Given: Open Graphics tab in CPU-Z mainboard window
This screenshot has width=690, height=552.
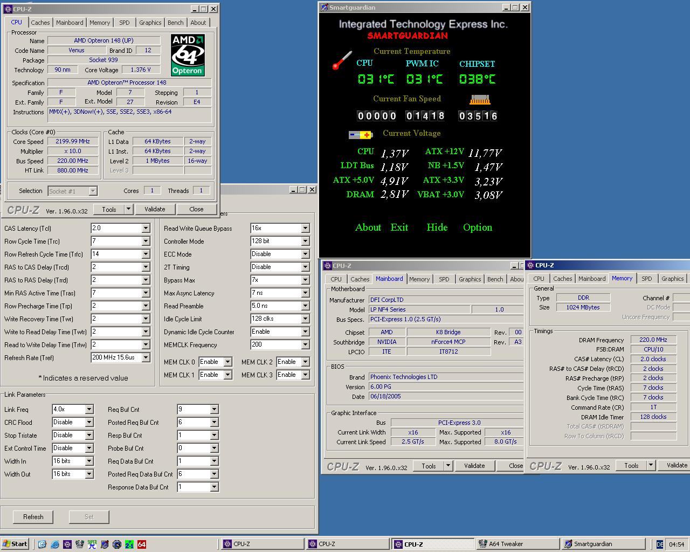Looking at the screenshot, I should (x=470, y=279).
